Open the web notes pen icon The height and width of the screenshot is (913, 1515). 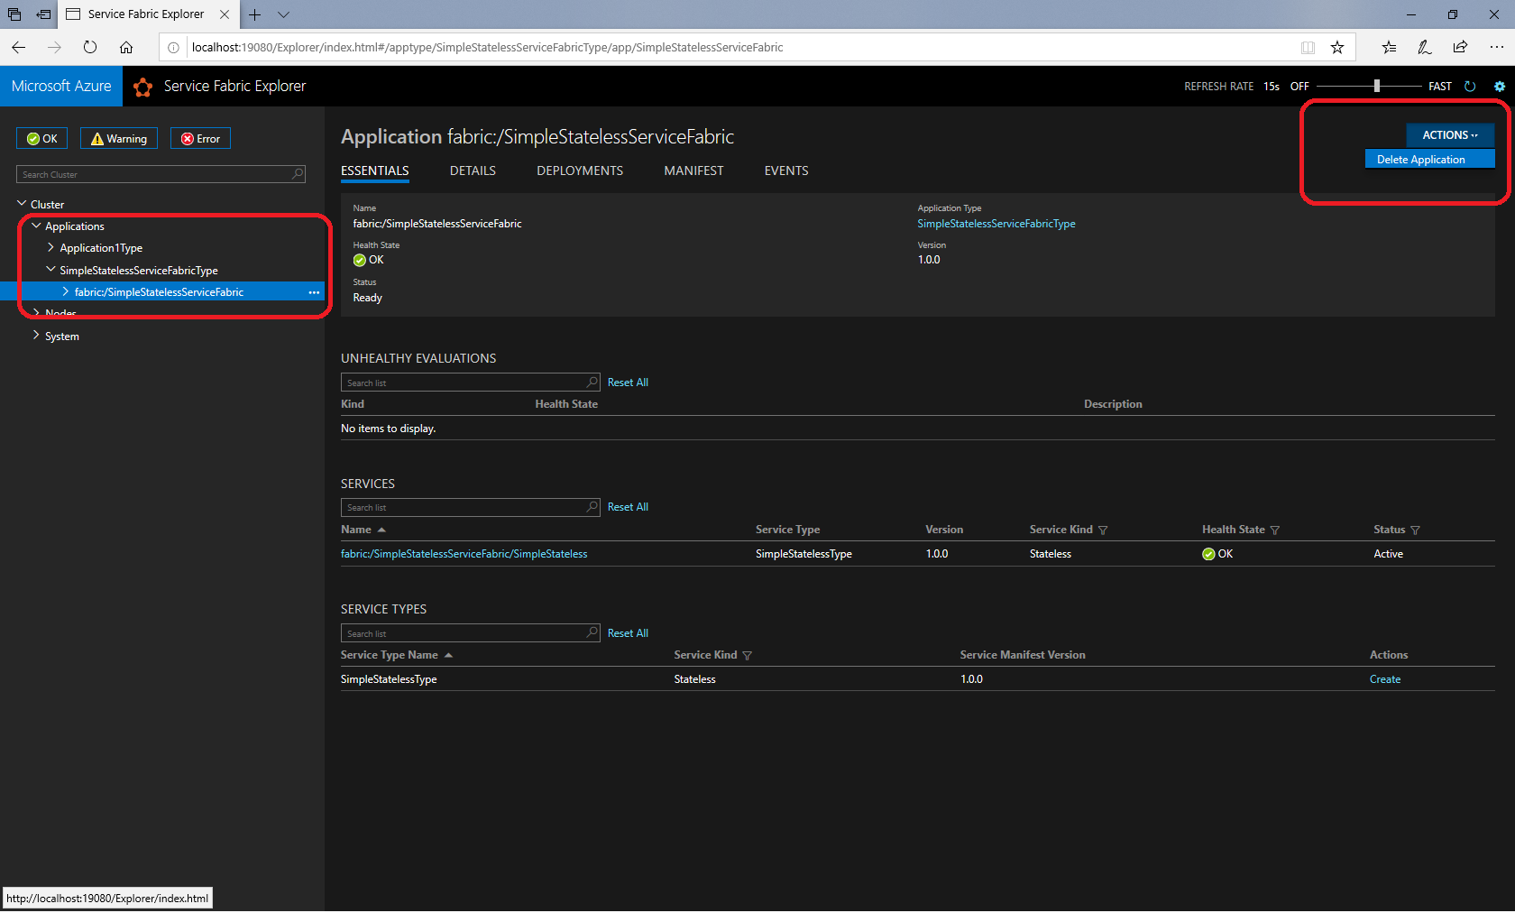point(1425,47)
